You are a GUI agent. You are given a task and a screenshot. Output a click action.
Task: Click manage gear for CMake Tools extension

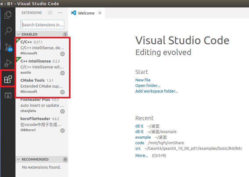pos(62,92)
